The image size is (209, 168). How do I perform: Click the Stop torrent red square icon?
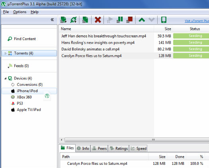pyautogui.click(x=129, y=20)
